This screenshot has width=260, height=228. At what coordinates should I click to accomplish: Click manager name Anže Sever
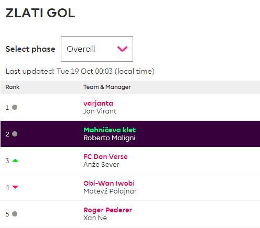point(101,164)
